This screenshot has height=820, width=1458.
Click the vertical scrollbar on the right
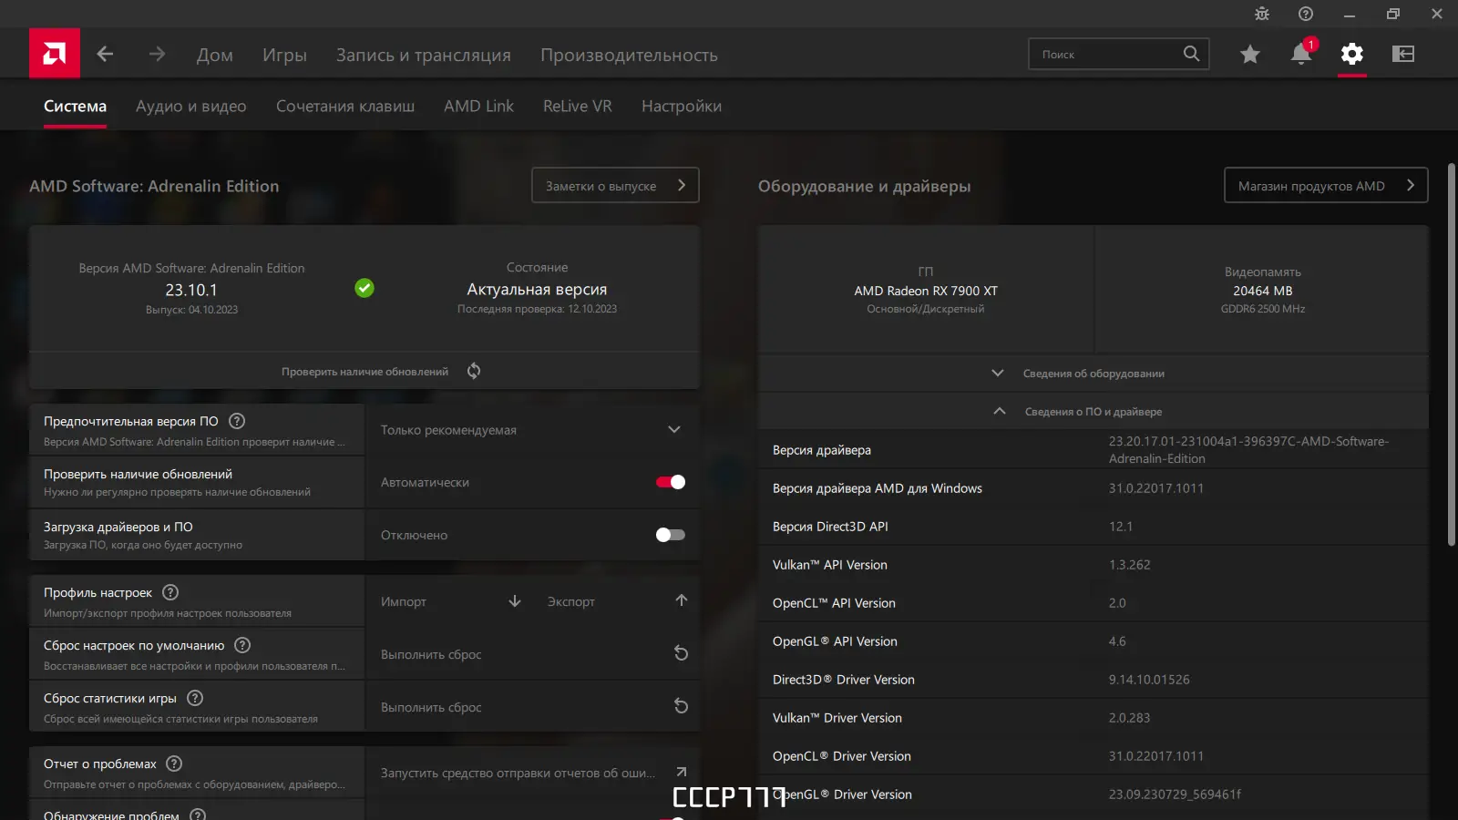(1452, 355)
